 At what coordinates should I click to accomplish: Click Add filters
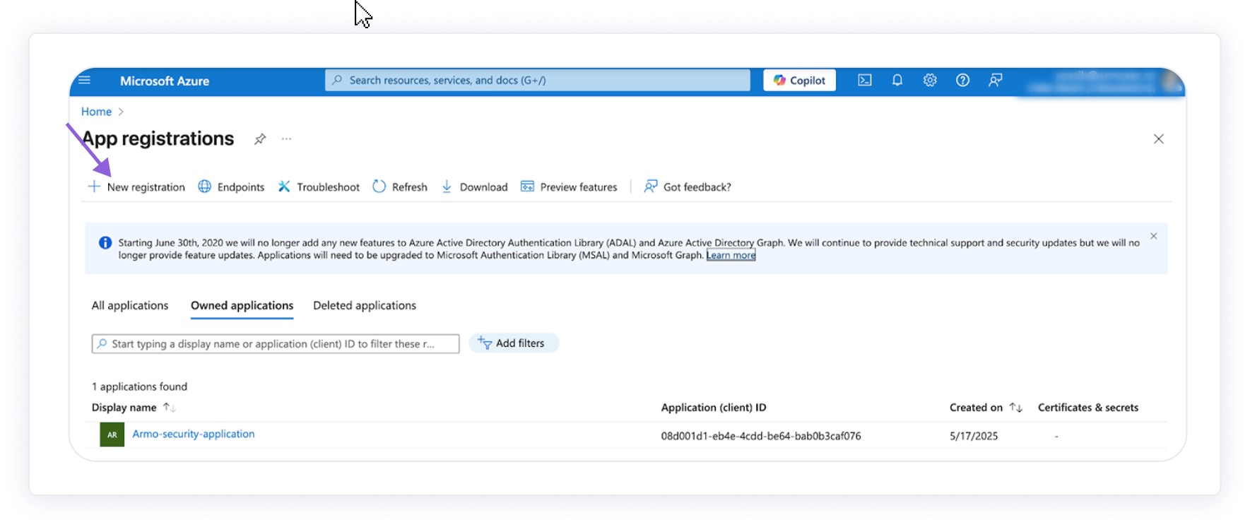click(x=514, y=343)
